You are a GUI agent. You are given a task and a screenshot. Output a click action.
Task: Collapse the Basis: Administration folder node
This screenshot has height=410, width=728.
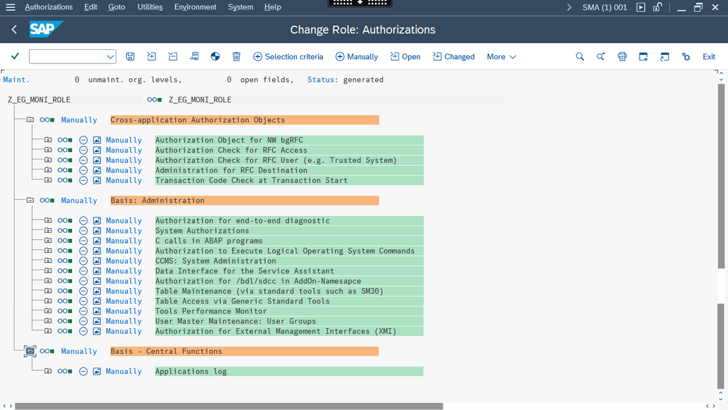coord(30,201)
